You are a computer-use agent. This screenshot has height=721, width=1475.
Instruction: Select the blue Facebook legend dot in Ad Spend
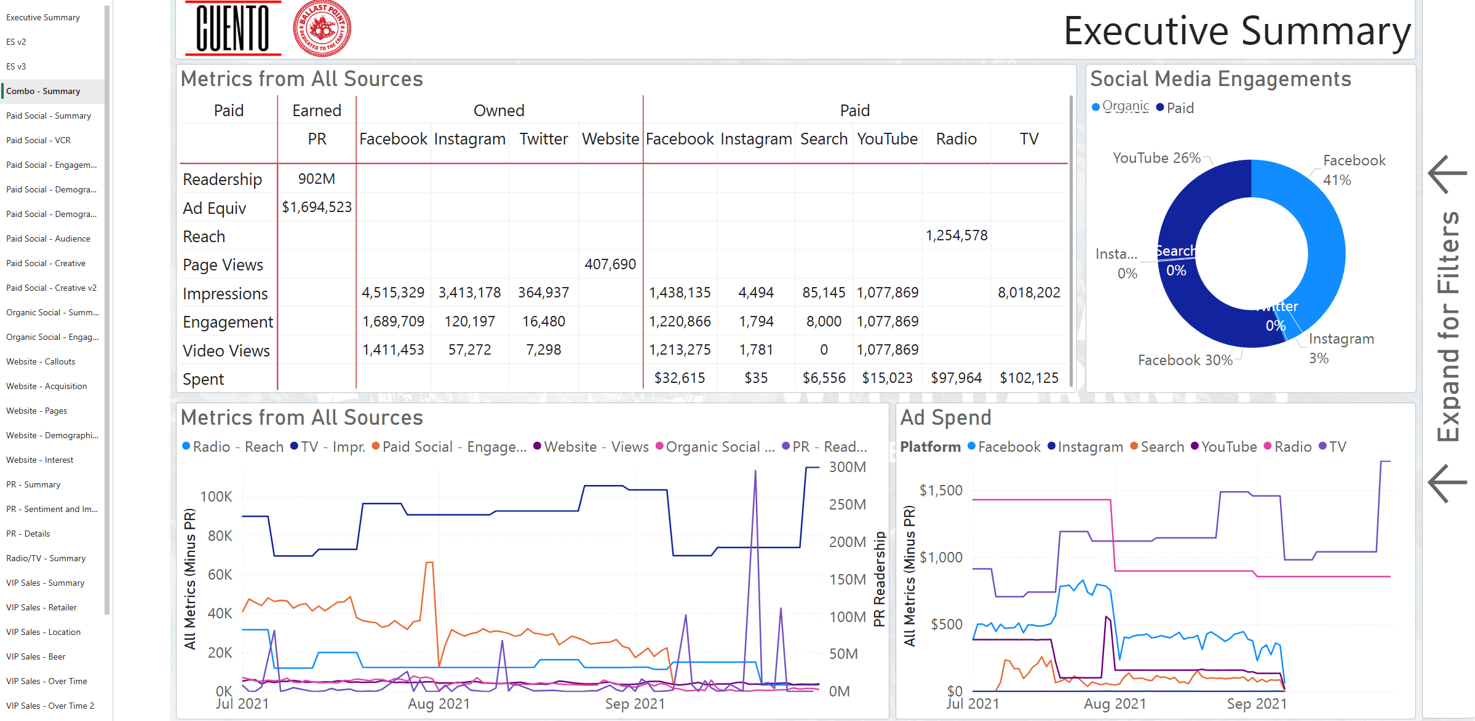[972, 447]
